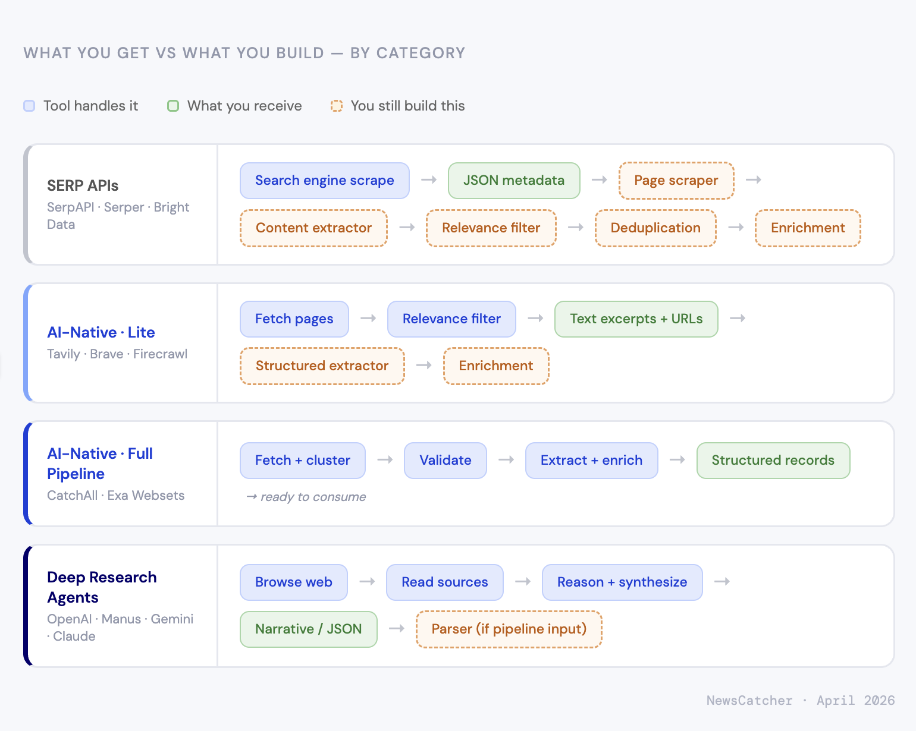
Task: Click the AI-Native Lite "Relevance filter" blue box
Action: click(452, 319)
